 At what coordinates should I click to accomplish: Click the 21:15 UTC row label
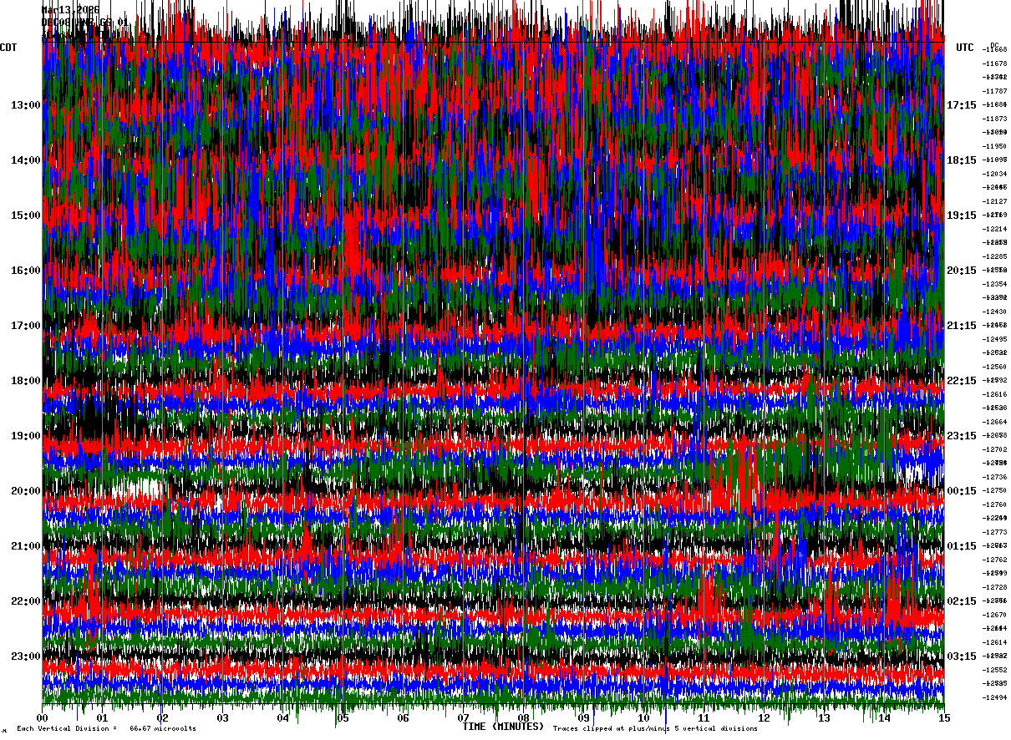pyautogui.click(x=962, y=326)
